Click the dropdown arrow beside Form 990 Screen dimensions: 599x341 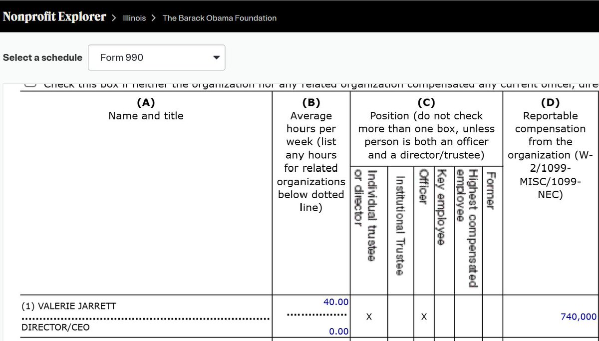(216, 58)
